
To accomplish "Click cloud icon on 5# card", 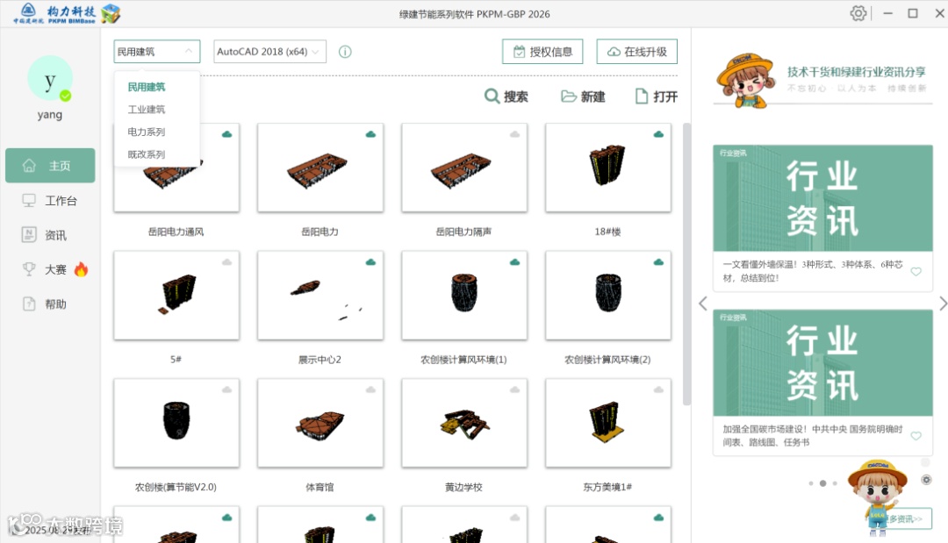I will pyautogui.click(x=226, y=262).
